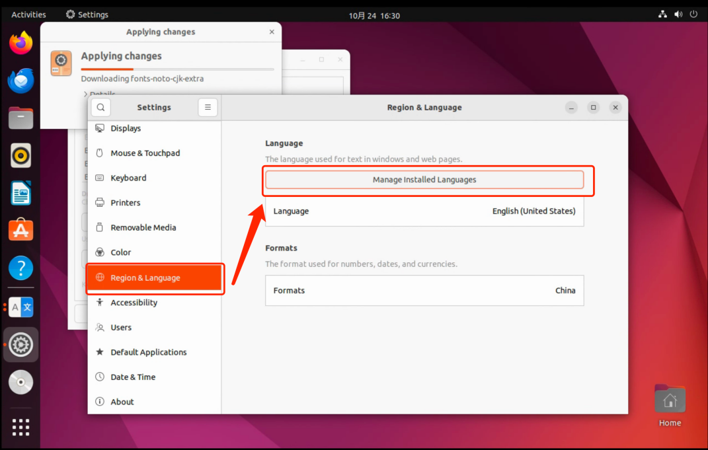
Task: Open the Files manager in dock
Action: [20, 118]
